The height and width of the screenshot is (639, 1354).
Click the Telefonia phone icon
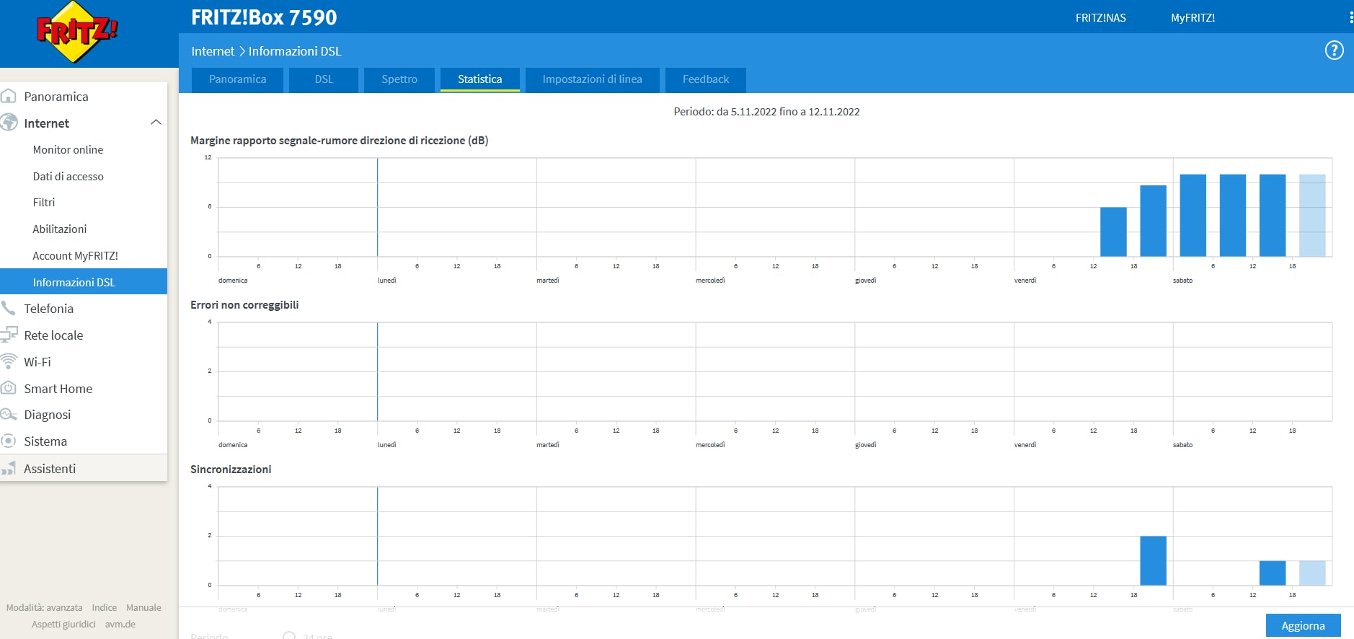pyautogui.click(x=9, y=308)
